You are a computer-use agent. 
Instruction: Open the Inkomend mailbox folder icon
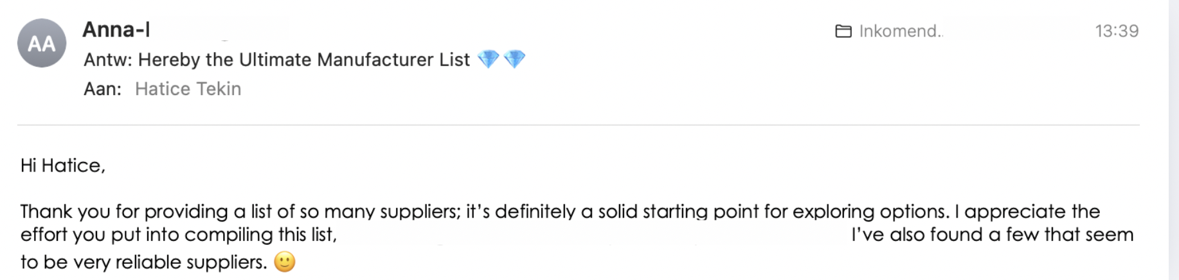point(843,31)
